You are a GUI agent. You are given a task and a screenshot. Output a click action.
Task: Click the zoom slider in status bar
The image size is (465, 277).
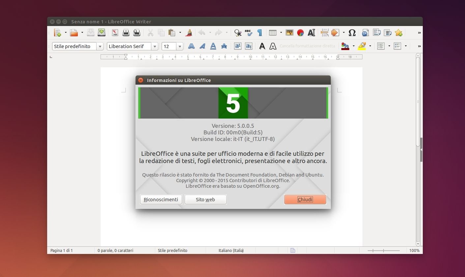point(384,251)
